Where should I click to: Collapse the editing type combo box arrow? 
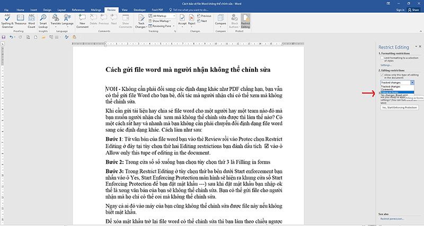pyautogui.click(x=412, y=83)
